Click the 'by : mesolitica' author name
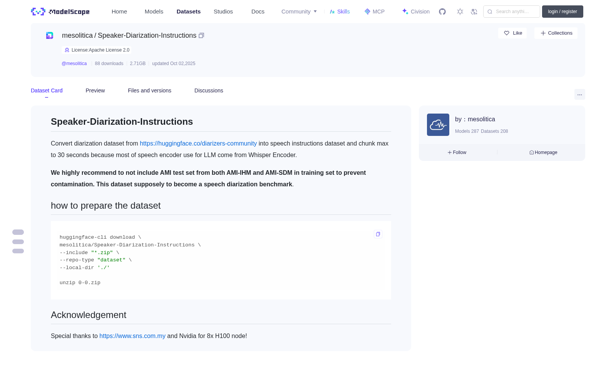The width and height of the screenshot is (616, 385). pyautogui.click(x=475, y=119)
